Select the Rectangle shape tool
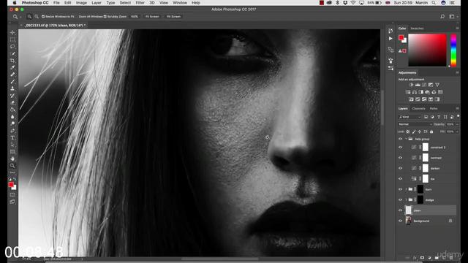This screenshot has width=468, height=263. [x=12, y=151]
